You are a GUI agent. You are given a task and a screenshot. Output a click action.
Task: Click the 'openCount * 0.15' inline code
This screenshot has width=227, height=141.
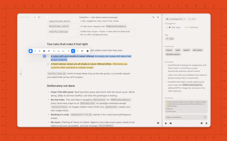coord(81,115)
